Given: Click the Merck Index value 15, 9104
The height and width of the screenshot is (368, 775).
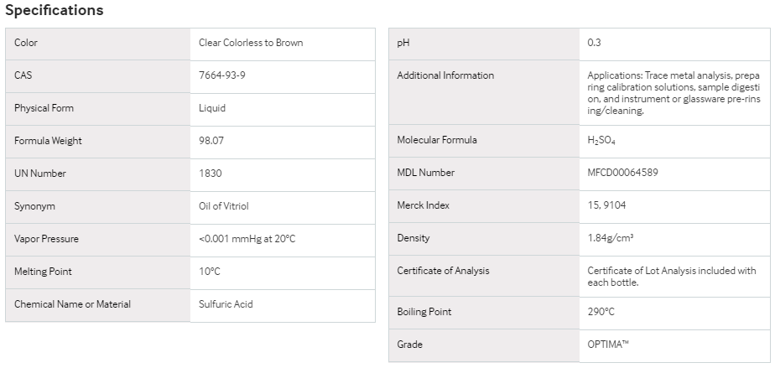Looking at the screenshot, I should pyautogui.click(x=606, y=205).
